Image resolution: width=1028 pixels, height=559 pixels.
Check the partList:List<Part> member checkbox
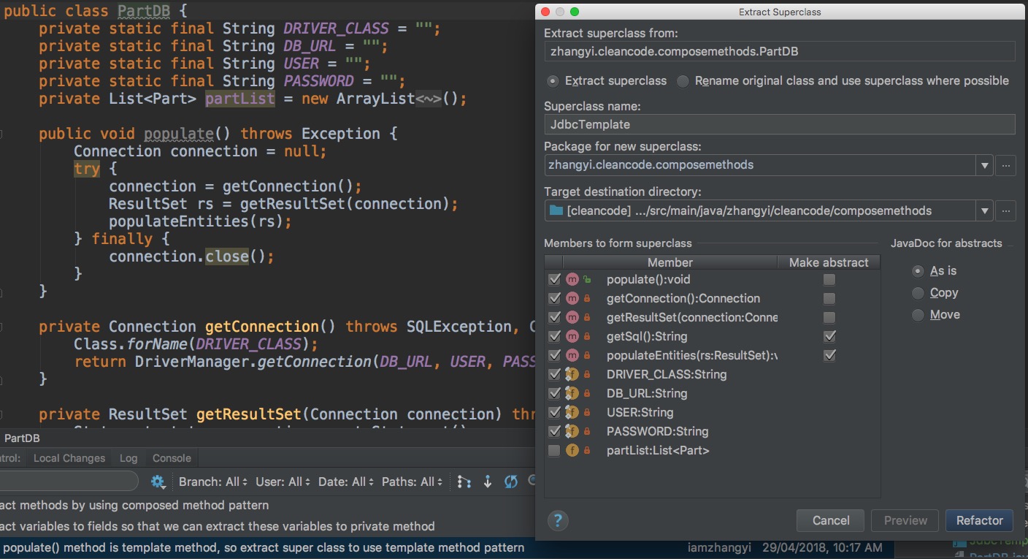pos(554,450)
